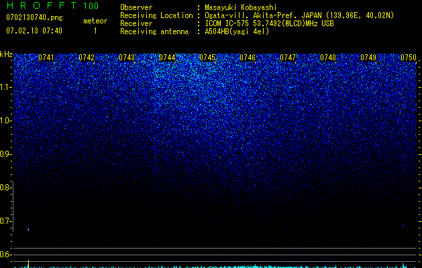Click the 0.7 frequency axis label
Image resolution: width=422 pixels, height=268 pixels.
coord(5,221)
